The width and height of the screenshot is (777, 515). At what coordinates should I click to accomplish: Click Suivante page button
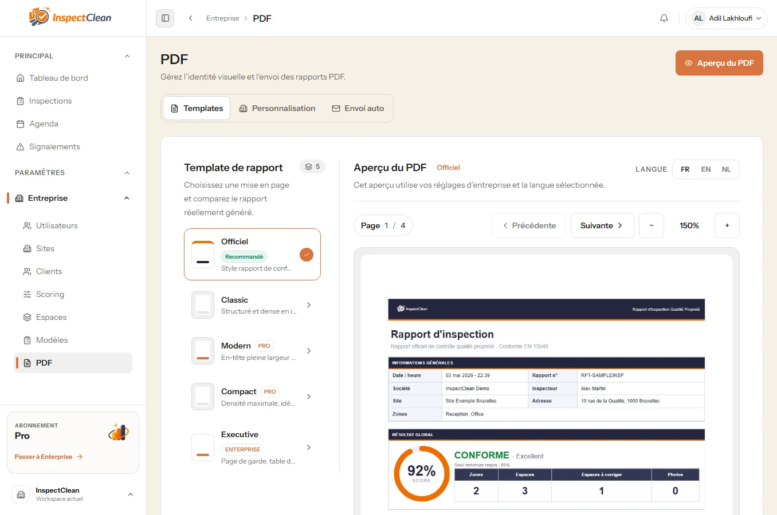pos(602,225)
